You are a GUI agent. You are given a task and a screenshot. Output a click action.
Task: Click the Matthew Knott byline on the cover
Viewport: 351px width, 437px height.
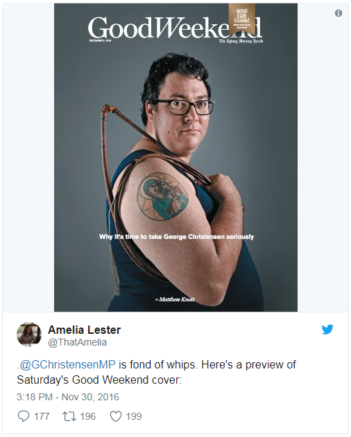click(x=175, y=299)
